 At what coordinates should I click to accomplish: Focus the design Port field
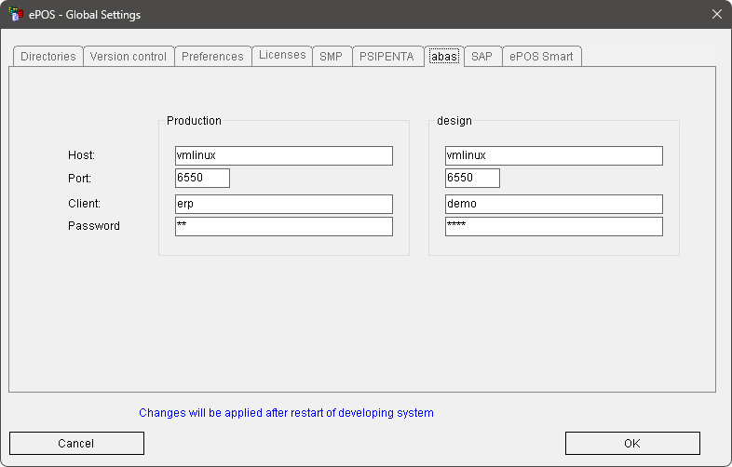[x=472, y=178]
